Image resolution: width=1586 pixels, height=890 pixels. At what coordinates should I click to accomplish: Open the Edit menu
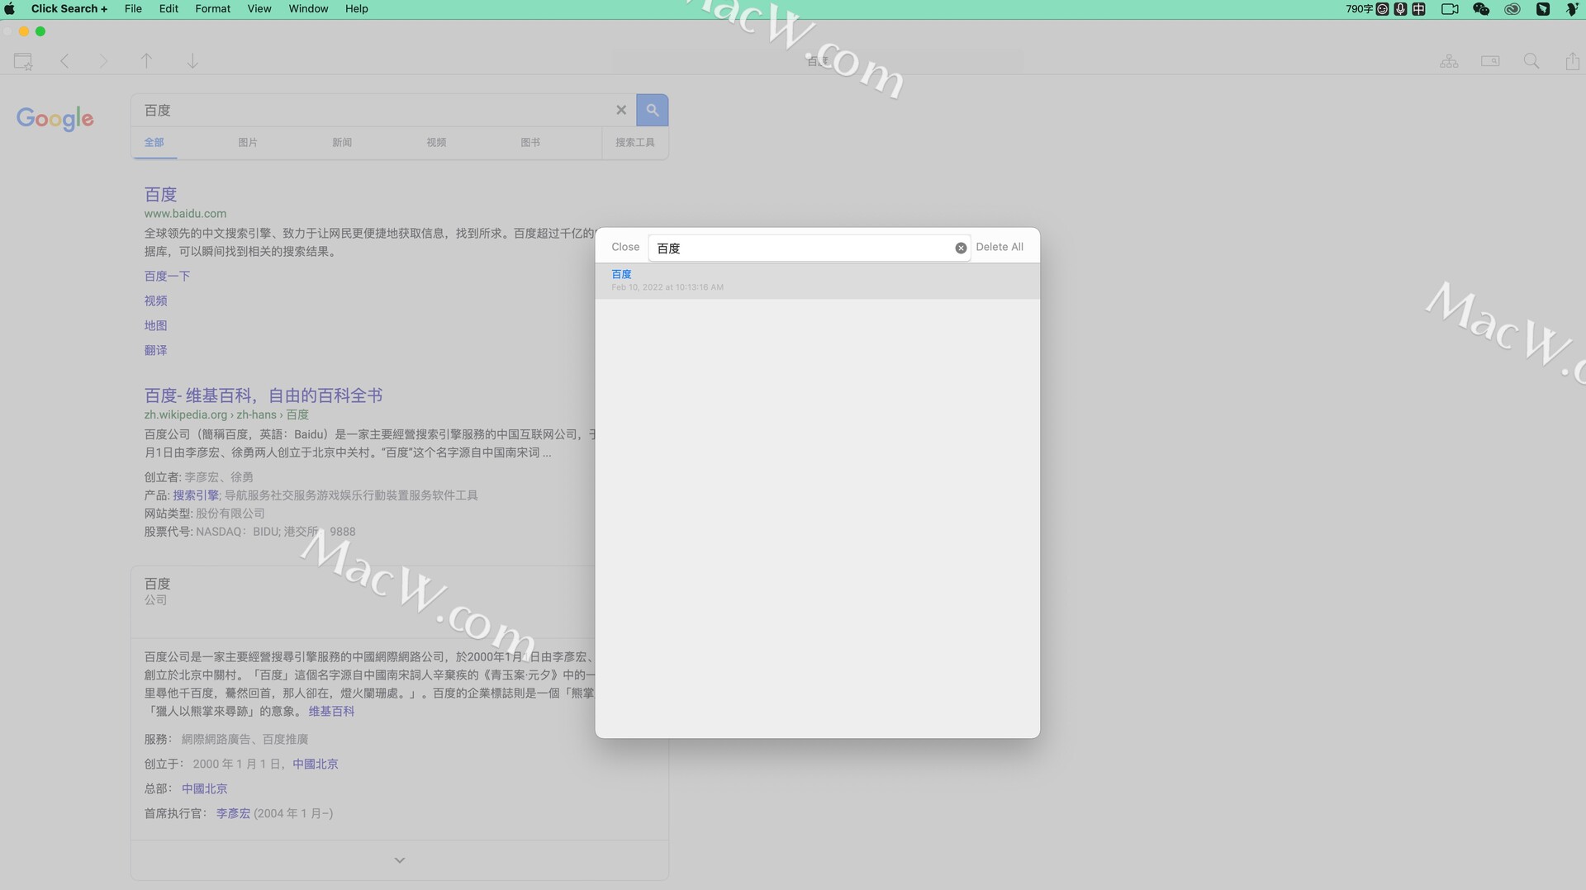pos(169,9)
